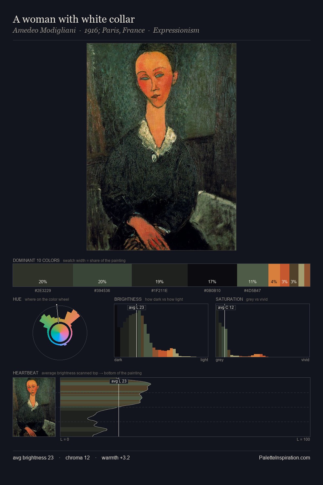Click the 'L = 0' axis label
Image resolution: width=323 pixels, height=485 pixels.
tap(65, 439)
